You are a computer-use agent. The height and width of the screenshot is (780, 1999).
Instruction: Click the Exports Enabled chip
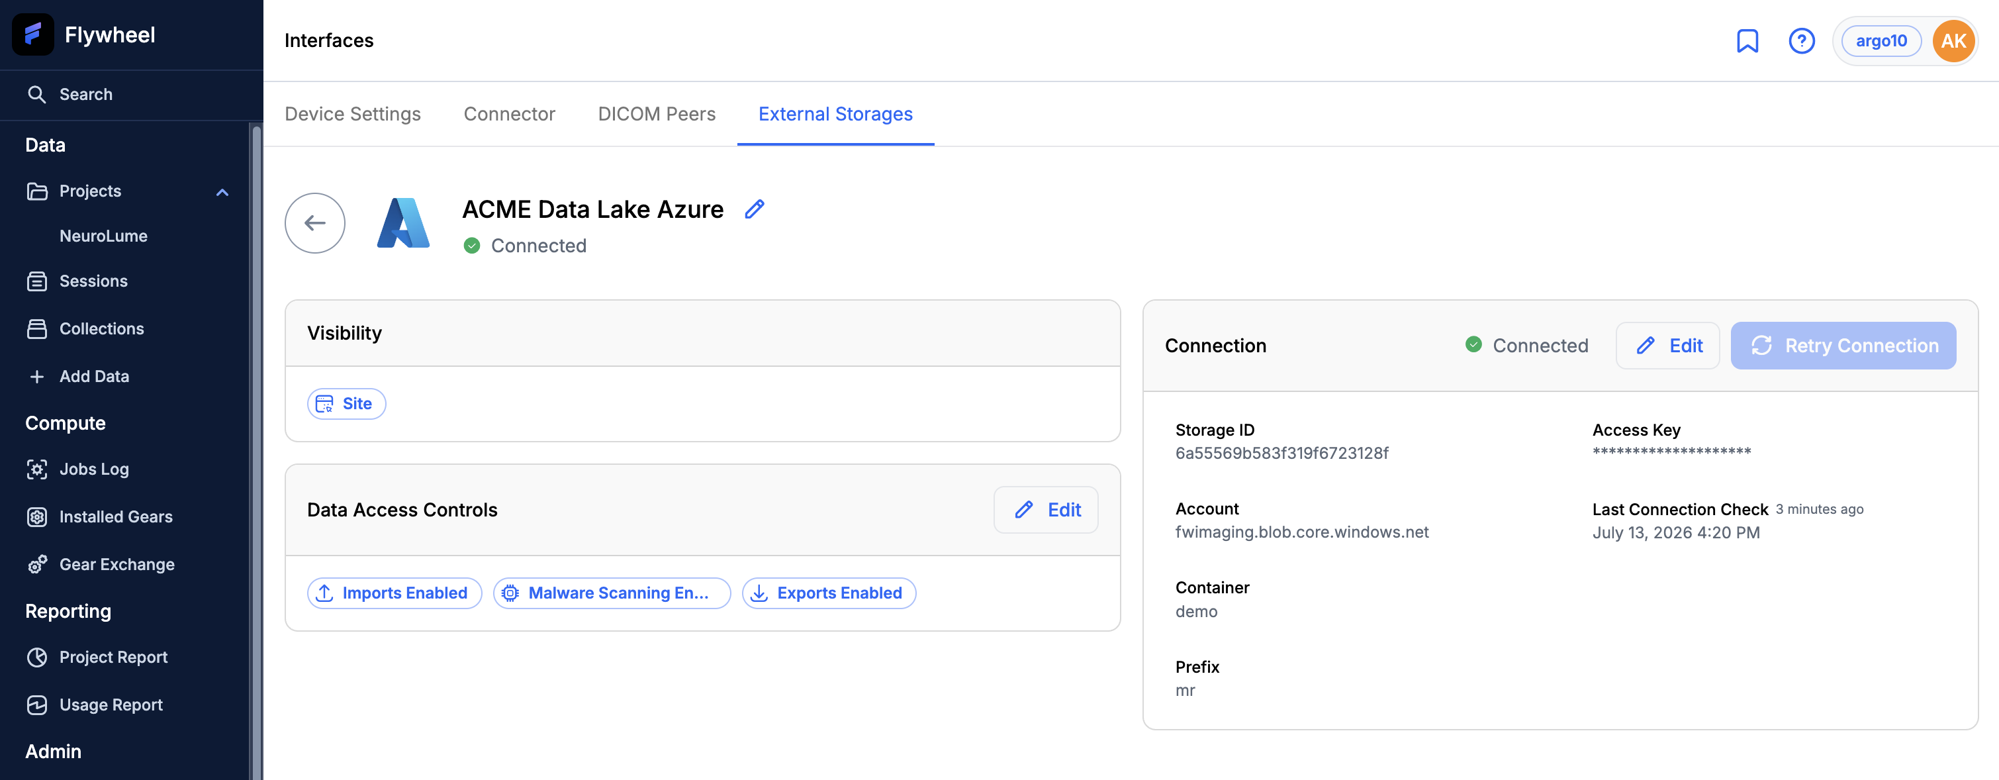829,593
